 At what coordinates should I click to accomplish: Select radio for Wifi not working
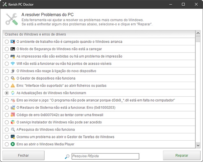7,64
